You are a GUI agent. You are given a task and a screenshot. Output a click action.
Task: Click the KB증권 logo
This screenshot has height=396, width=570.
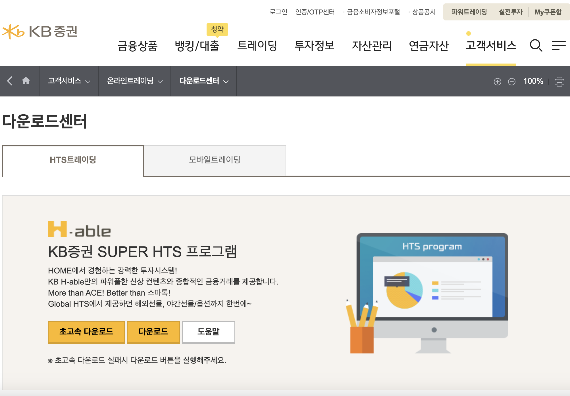[x=40, y=31]
